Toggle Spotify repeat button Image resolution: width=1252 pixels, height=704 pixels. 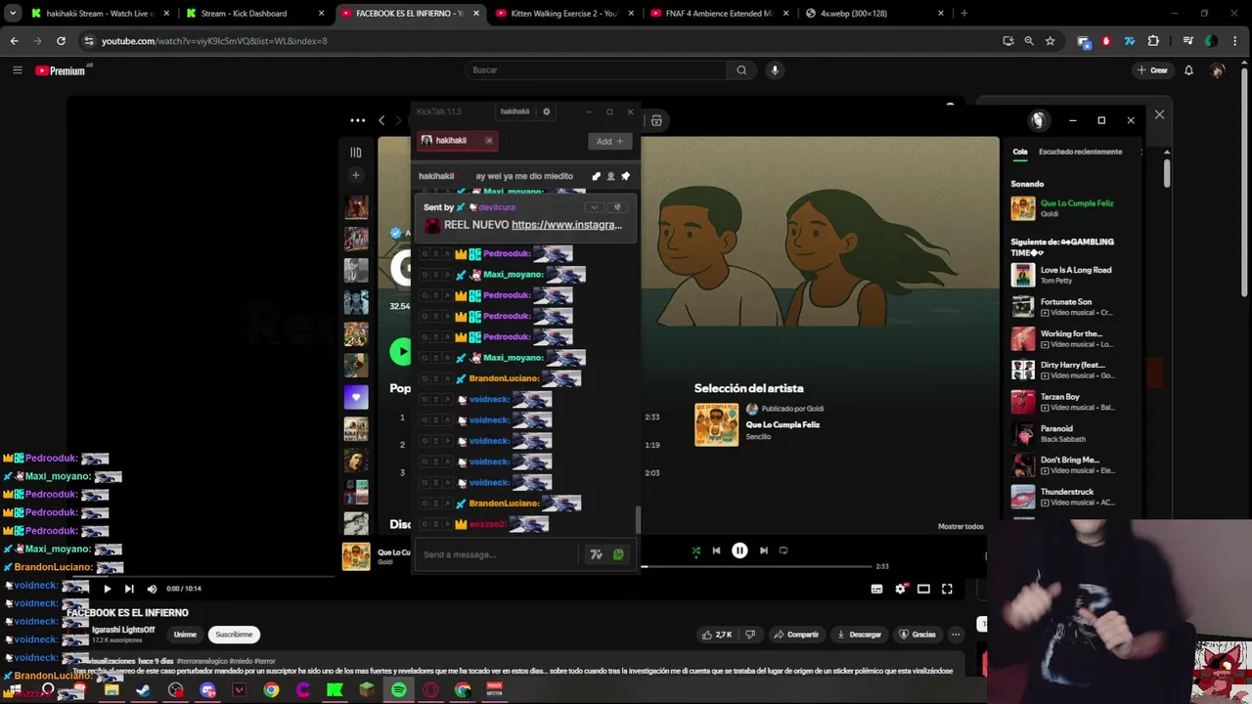tap(783, 550)
